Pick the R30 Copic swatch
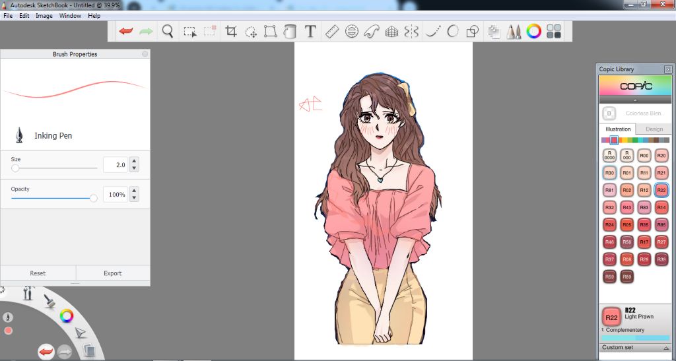Screen dimensions: 676x361 (x=609, y=173)
